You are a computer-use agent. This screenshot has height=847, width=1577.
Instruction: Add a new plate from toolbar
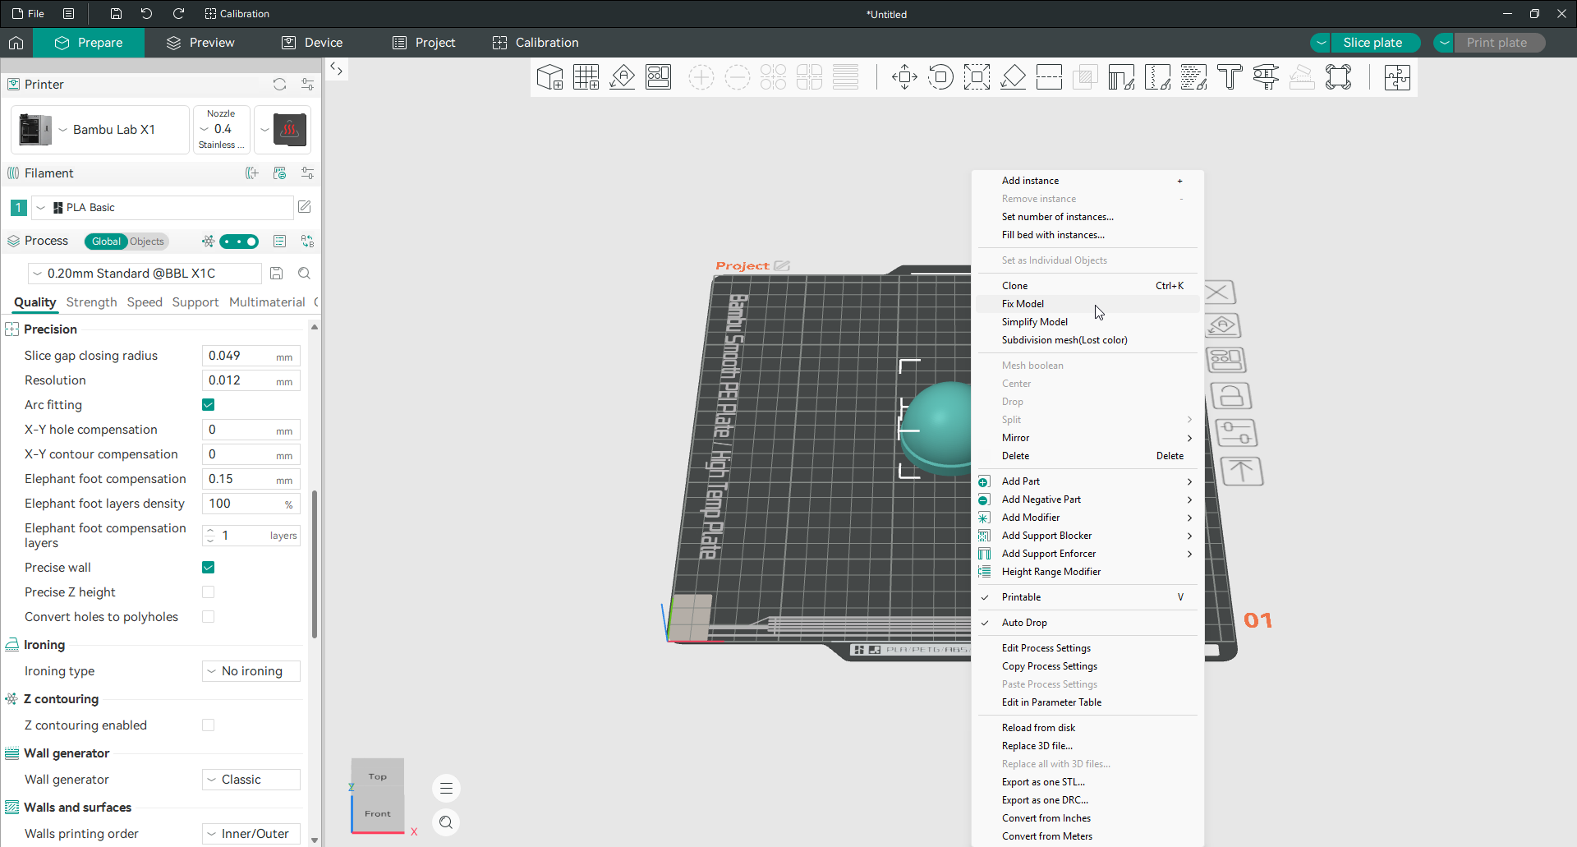point(586,77)
